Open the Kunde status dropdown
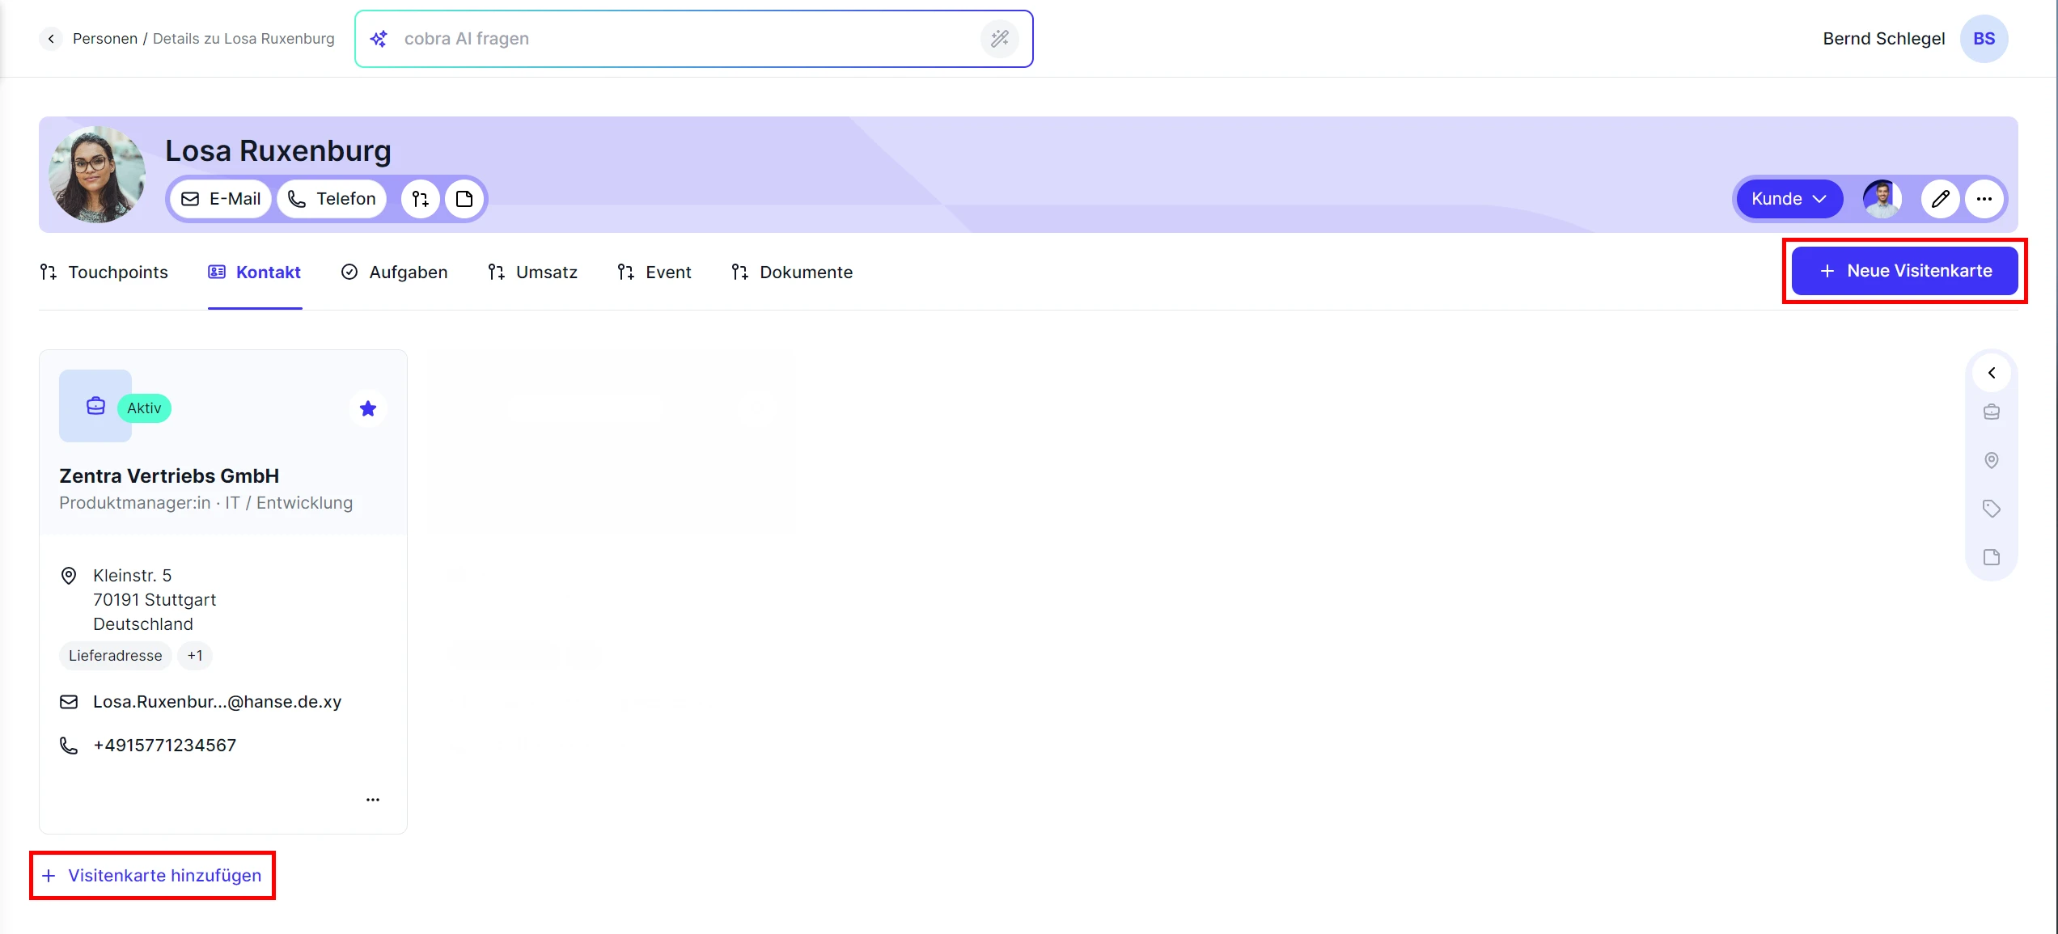The width and height of the screenshot is (2058, 934). pos(1789,199)
